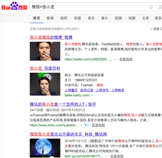Open the 知道 tab
The width and height of the screenshot is (162, 158).
[x=77, y=18]
